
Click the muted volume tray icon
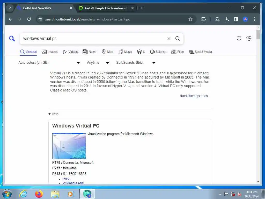coord(239,194)
